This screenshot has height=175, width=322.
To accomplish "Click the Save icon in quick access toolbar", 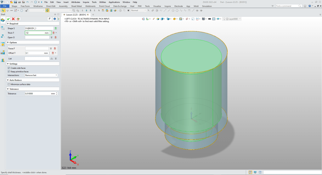I will (15, 2).
